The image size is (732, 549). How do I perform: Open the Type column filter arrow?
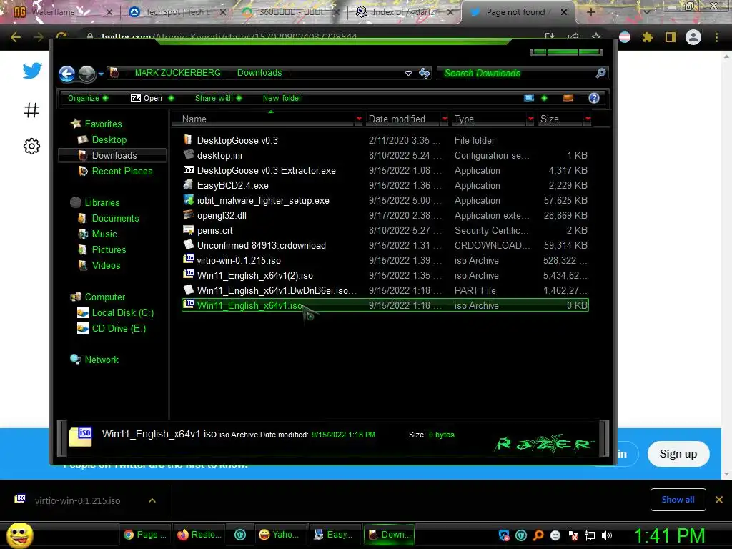[530, 119]
